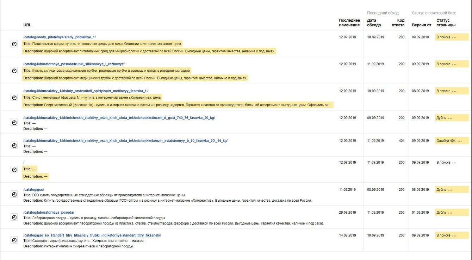Click clock icon for standart_titry_fiksanaly row
This screenshot has height=260, width=472.
pos(14,240)
